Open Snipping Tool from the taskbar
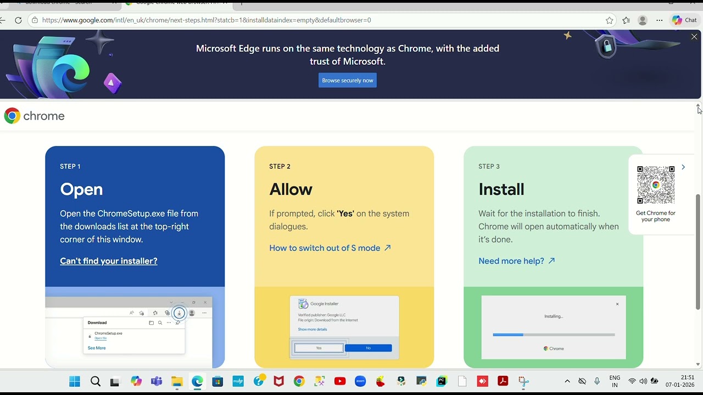Image resolution: width=703 pixels, height=395 pixels. tap(523, 381)
